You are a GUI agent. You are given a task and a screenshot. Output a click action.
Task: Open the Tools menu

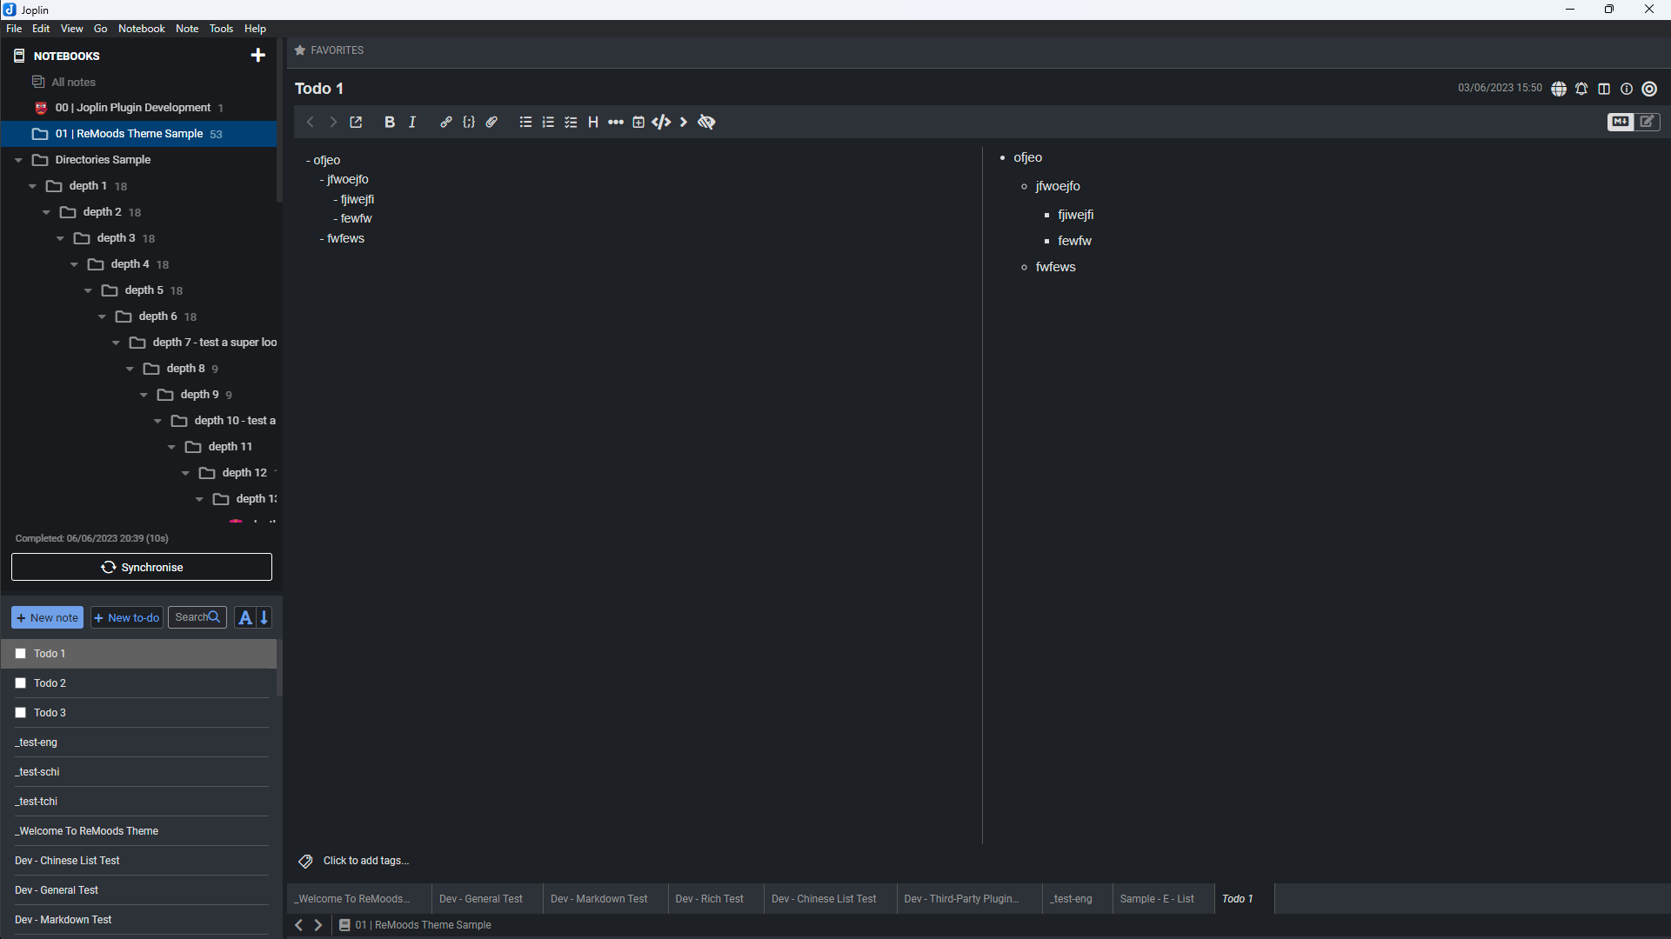tap(221, 28)
